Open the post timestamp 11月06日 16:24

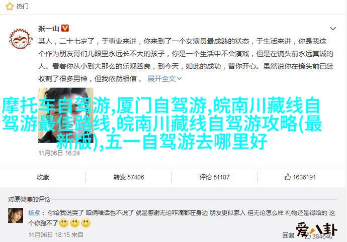coord(59,153)
